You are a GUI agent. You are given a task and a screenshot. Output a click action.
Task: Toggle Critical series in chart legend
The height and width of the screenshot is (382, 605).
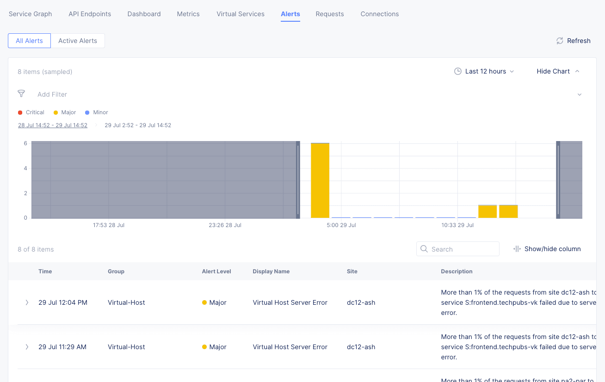pyautogui.click(x=31, y=112)
